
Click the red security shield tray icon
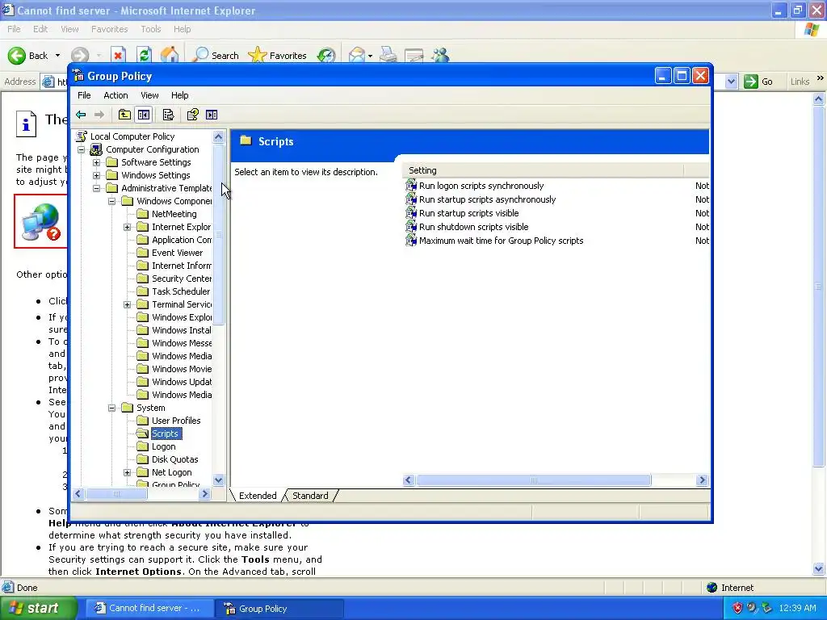pos(737,608)
